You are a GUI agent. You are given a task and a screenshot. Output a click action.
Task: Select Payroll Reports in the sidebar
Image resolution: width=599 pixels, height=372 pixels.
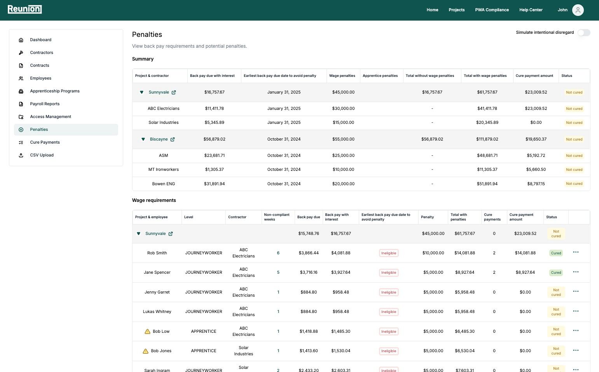coord(66,104)
